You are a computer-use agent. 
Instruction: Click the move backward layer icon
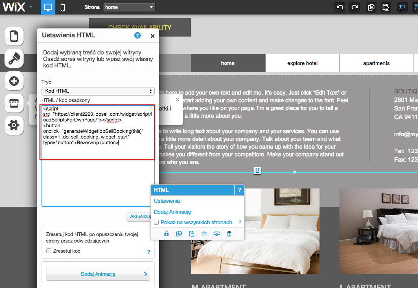tap(204, 234)
